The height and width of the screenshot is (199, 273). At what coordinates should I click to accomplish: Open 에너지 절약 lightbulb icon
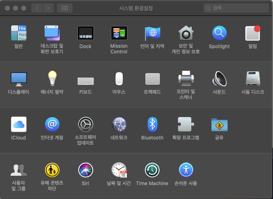click(x=52, y=78)
